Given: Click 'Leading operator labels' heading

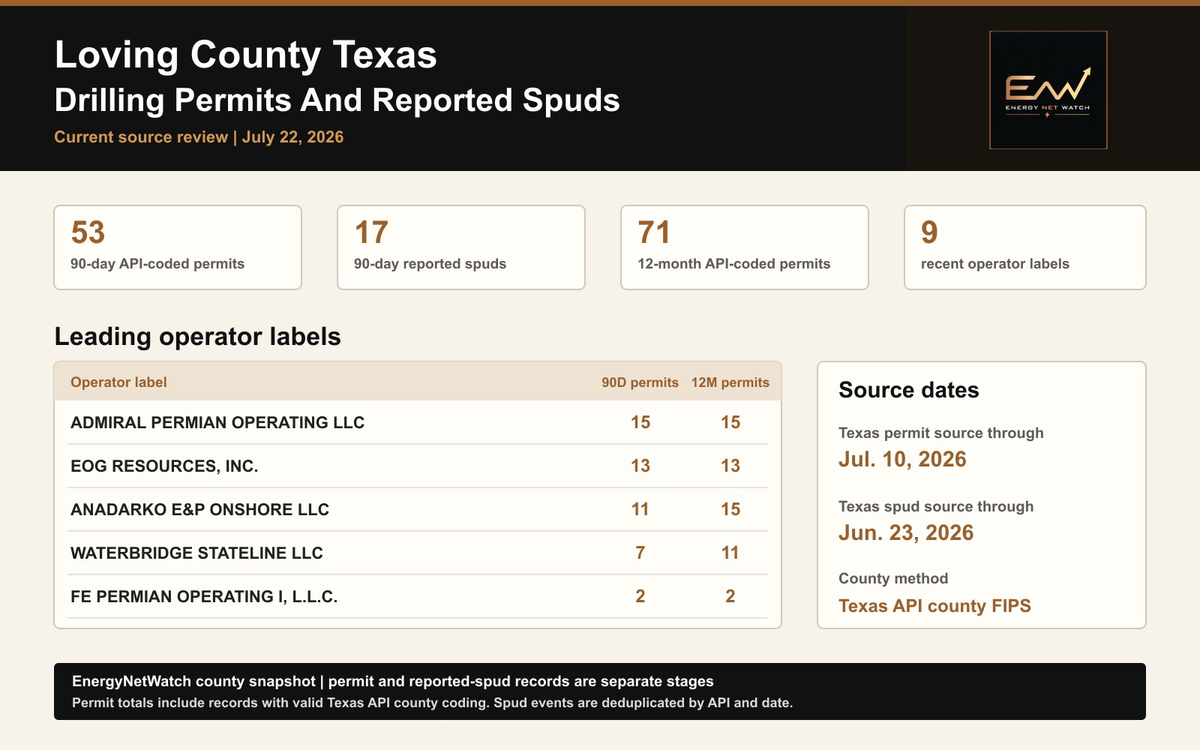Looking at the screenshot, I should pyautogui.click(x=198, y=337).
